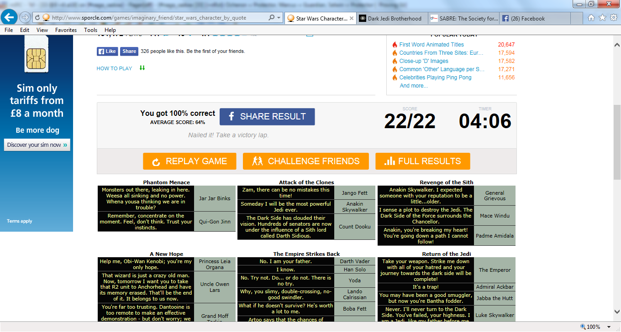Close the Star Wars Character tab
This screenshot has width=621, height=332.
(x=352, y=18)
